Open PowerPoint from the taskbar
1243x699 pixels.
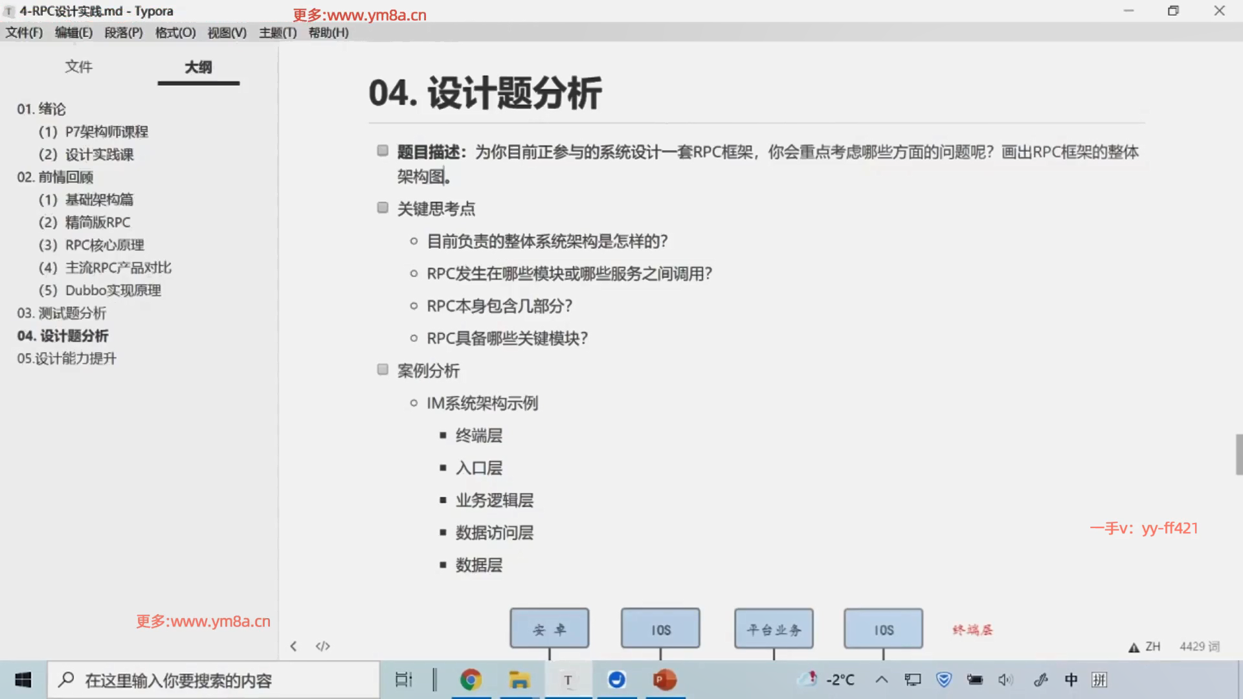(x=664, y=680)
